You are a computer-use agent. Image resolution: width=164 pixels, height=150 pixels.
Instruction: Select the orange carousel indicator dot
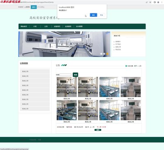pyautogui.click(x=107, y=54)
